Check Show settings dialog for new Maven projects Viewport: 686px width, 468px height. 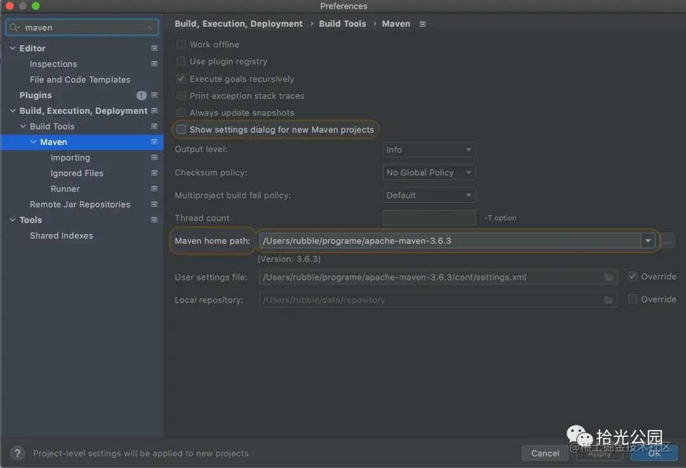(181, 129)
